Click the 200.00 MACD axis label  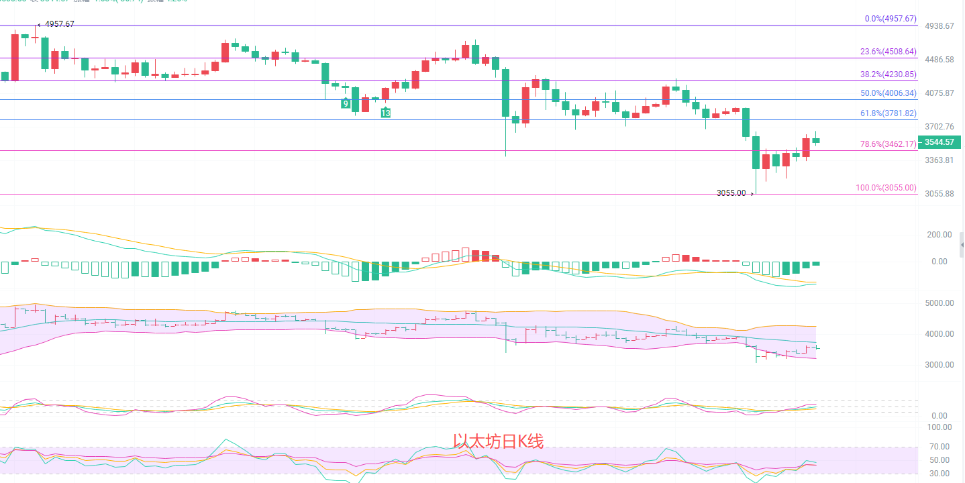[939, 235]
